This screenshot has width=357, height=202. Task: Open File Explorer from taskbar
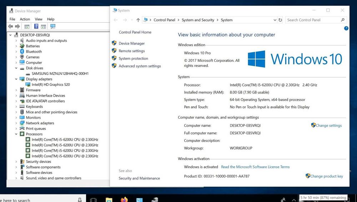(109, 200)
